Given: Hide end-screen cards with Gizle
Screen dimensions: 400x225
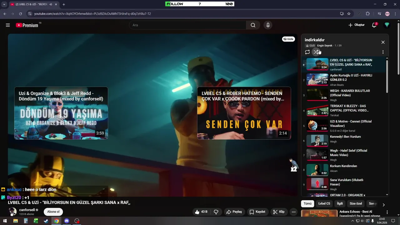Looking at the screenshot, I should coord(288,39).
